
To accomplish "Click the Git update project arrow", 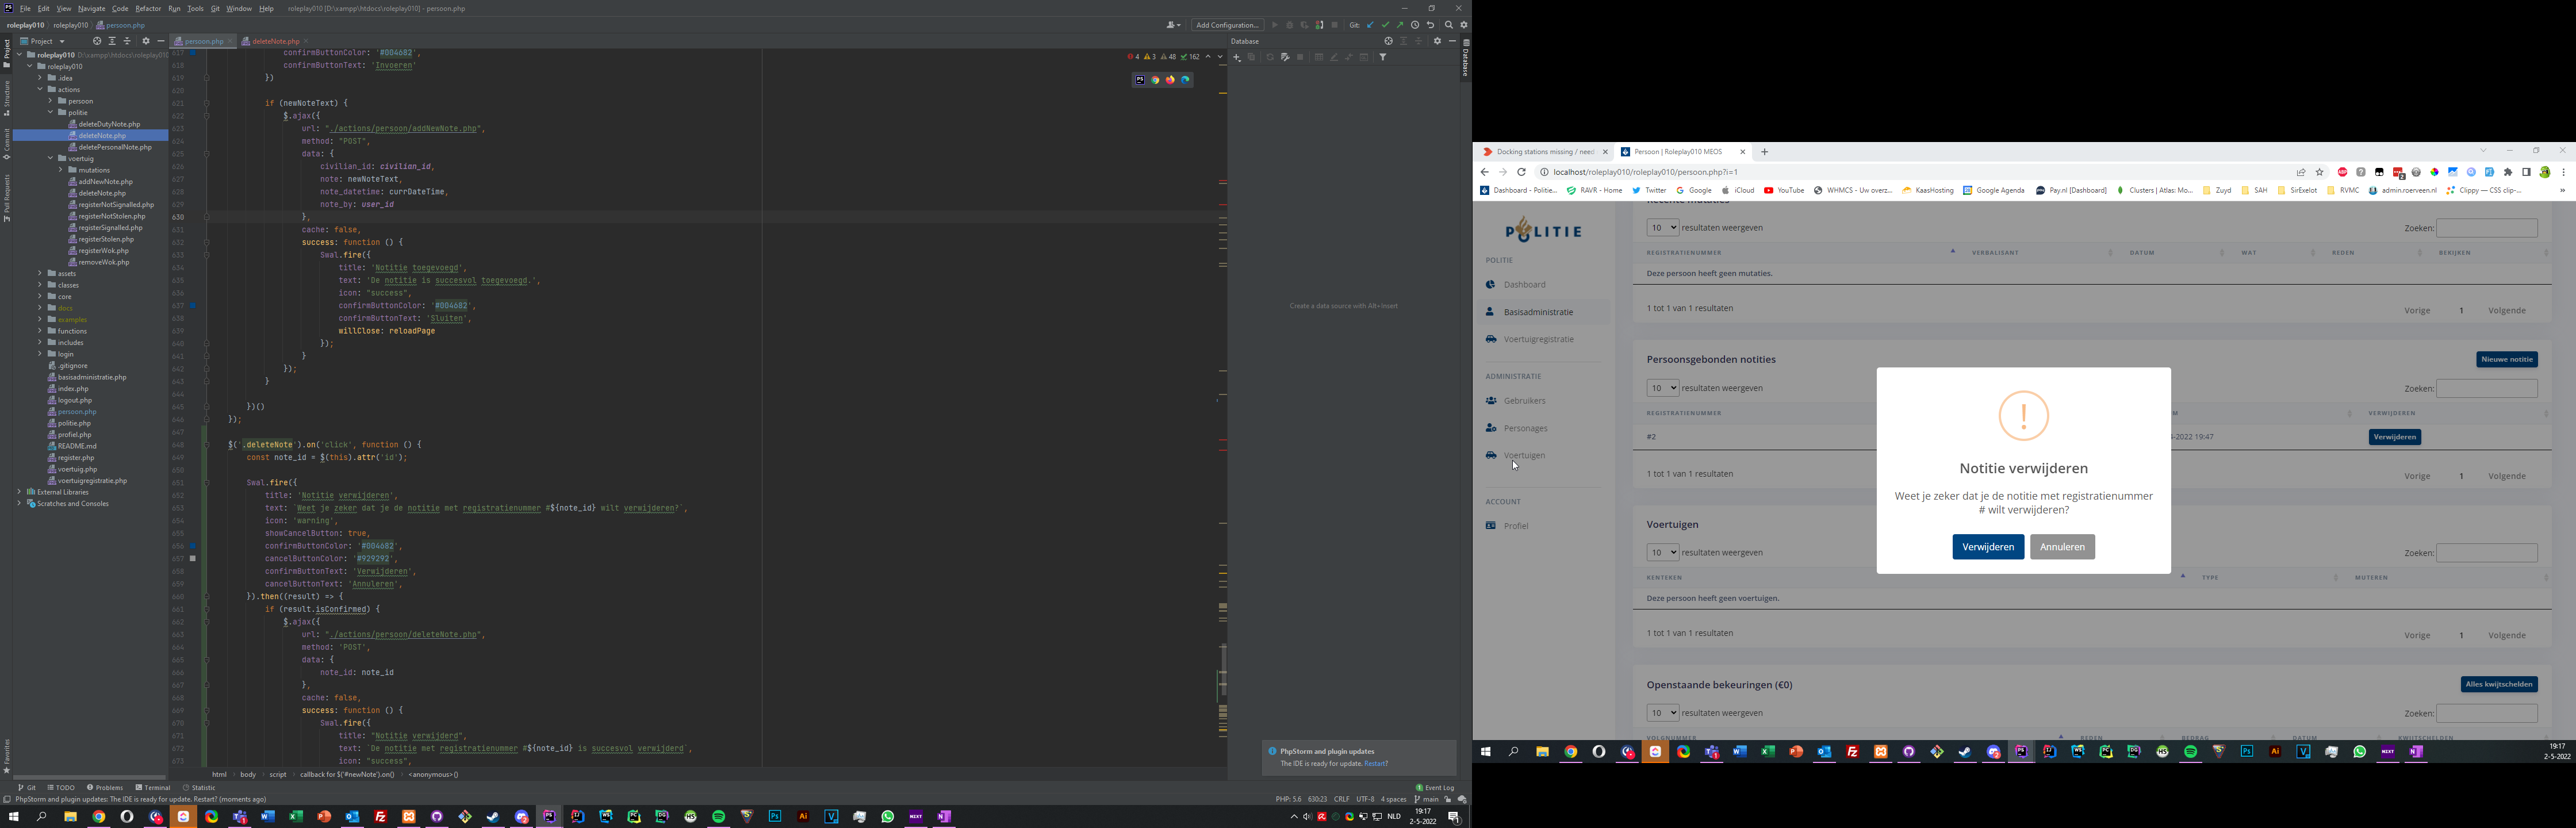I will pos(1370,25).
